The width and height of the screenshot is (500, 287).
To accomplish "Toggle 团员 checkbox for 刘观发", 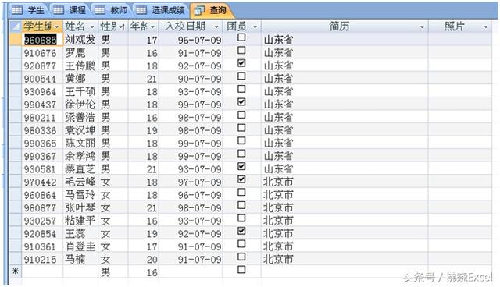I will pyautogui.click(x=241, y=37).
